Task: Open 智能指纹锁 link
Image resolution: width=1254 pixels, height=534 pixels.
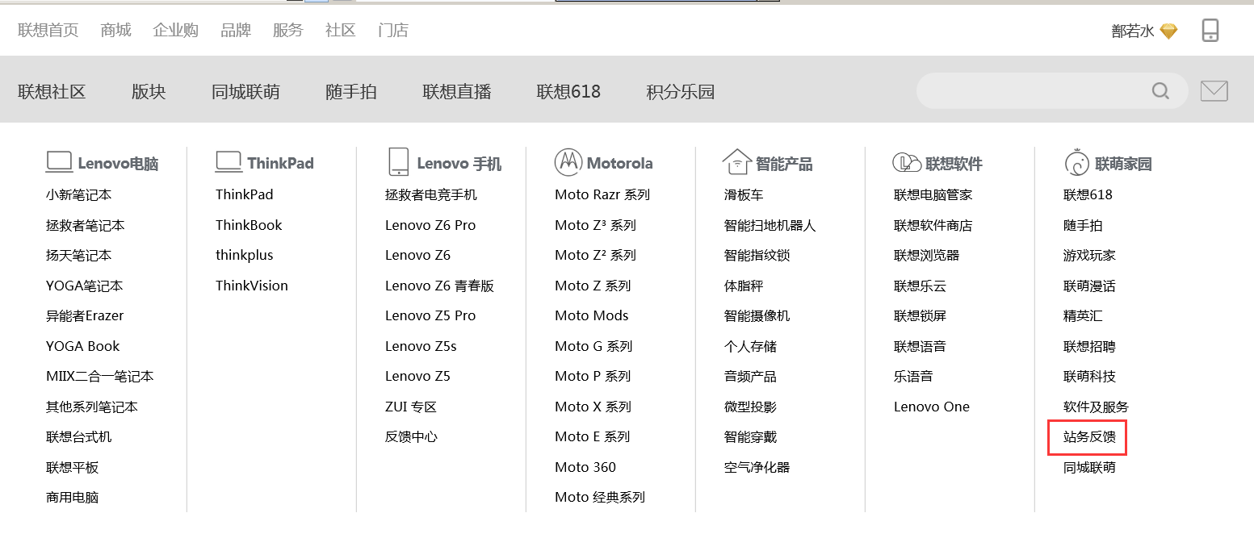Action: coord(757,255)
